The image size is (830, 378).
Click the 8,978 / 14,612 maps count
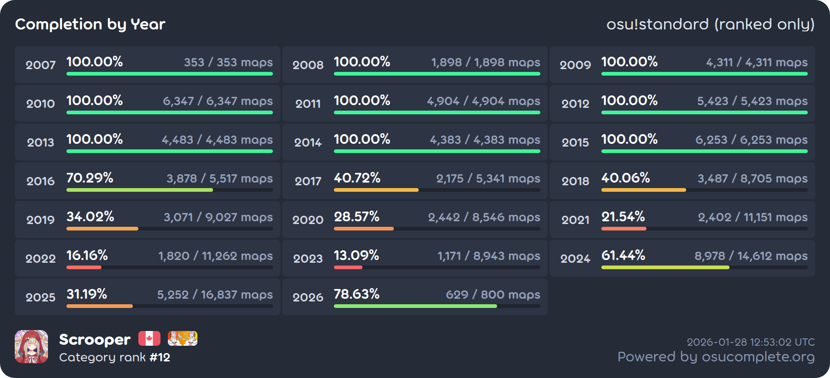751,256
